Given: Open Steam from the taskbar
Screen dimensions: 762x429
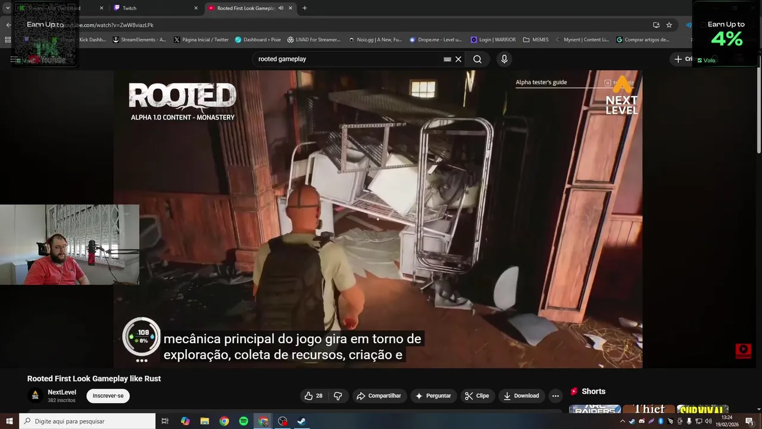Looking at the screenshot, I should coord(302,421).
